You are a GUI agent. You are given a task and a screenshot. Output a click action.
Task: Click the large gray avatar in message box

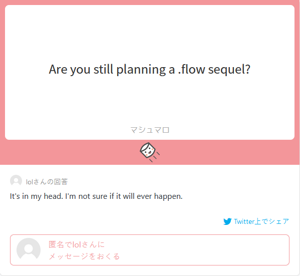coord(29,250)
